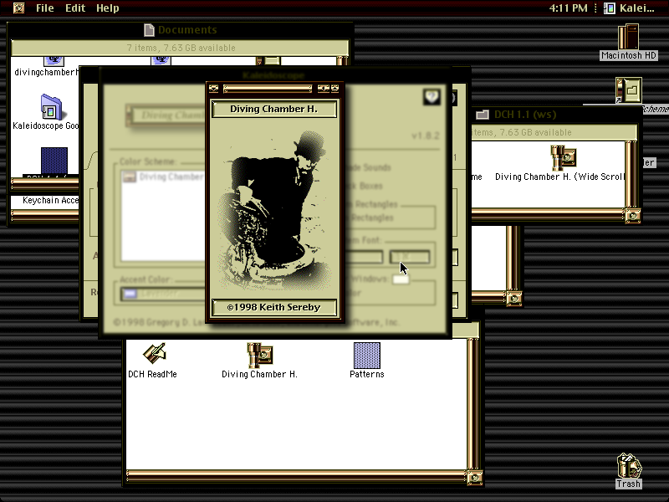Click the Keychain Access item label

click(50, 200)
